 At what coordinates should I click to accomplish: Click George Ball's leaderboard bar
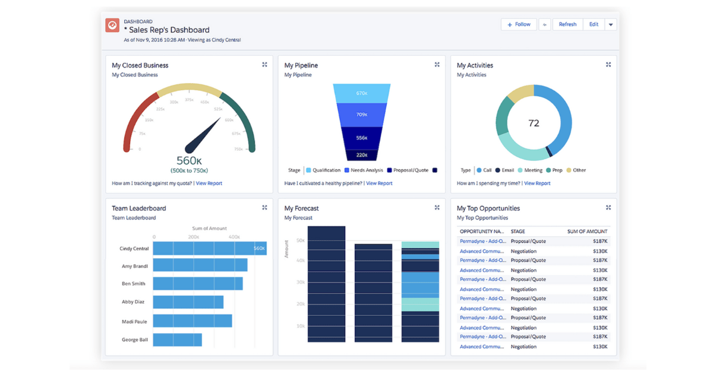178,340
